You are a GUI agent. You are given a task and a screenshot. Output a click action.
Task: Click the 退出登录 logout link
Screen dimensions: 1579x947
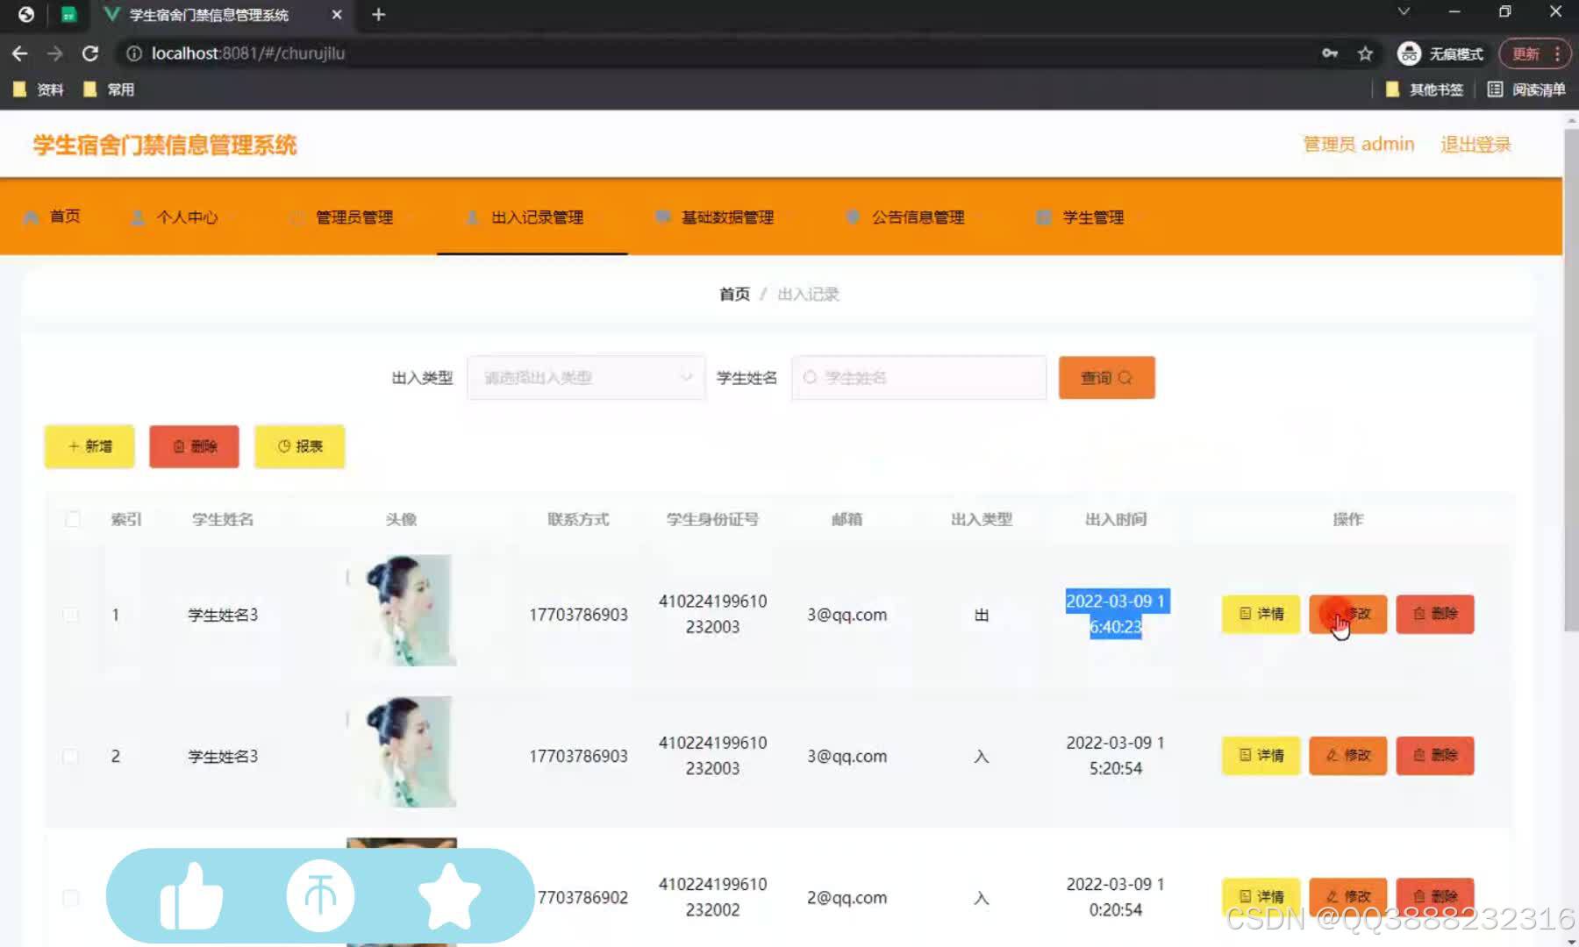tap(1475, 144)
